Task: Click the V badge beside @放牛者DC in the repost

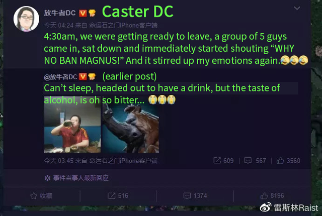Action: [x=83, y=77]
